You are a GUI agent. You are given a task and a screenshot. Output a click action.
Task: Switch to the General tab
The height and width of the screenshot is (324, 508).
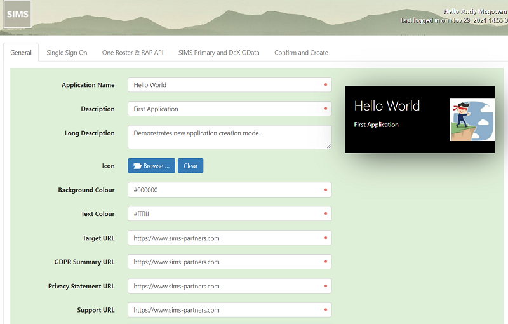point(21,53)
